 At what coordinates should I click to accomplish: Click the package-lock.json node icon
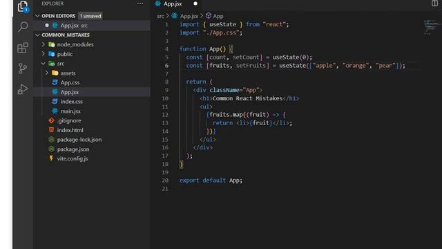51,140
